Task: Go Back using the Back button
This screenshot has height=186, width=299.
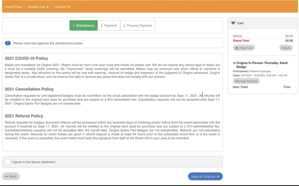Action: click(11, 176)
